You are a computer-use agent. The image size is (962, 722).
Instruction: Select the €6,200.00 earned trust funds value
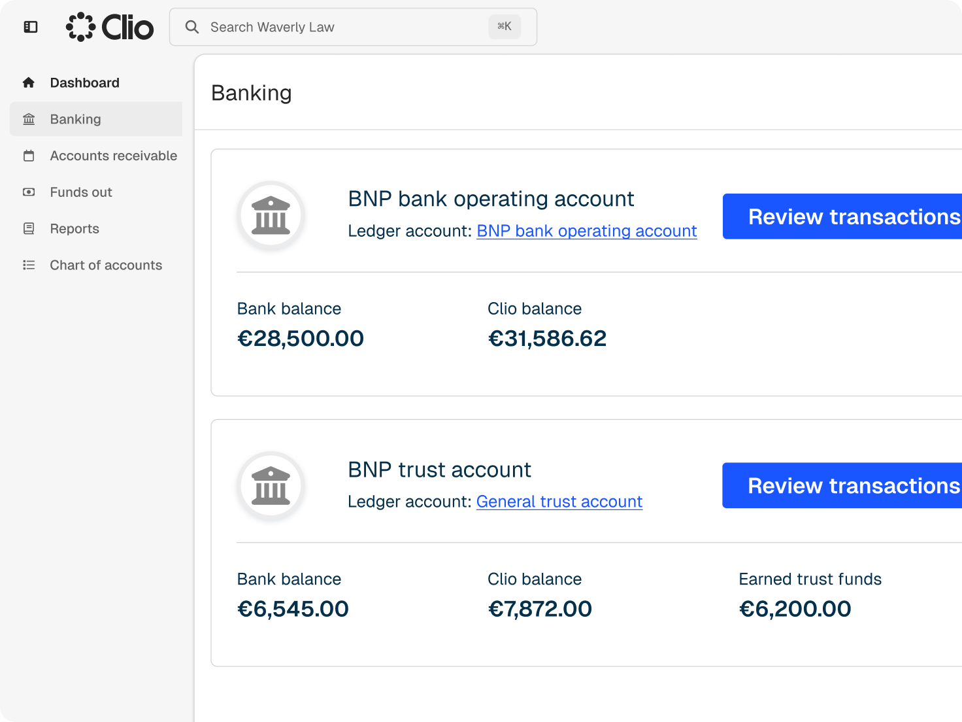coord(795,609)
